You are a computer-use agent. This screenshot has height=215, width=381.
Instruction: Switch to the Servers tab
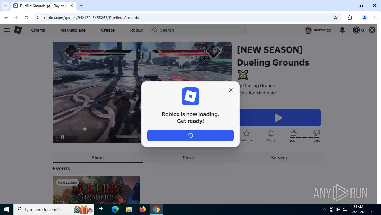(x=279, y=158)
